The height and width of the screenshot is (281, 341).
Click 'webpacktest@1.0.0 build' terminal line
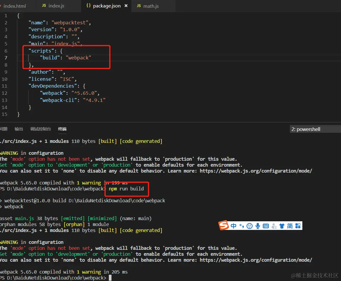[x=35, y=201]
